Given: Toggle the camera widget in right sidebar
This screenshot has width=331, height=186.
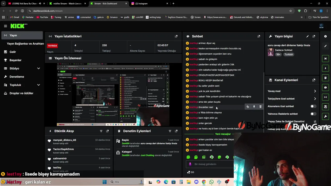Looking at the screenshot, I should coord(325,107).
